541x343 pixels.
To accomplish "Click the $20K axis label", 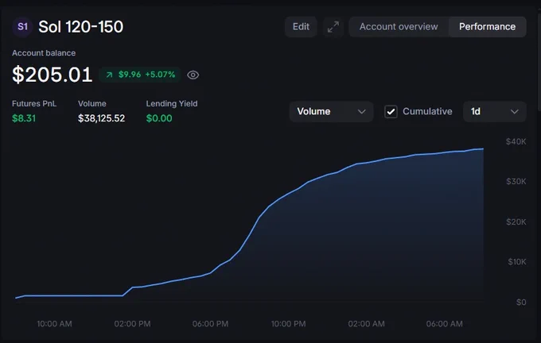I will pos(516,222).
